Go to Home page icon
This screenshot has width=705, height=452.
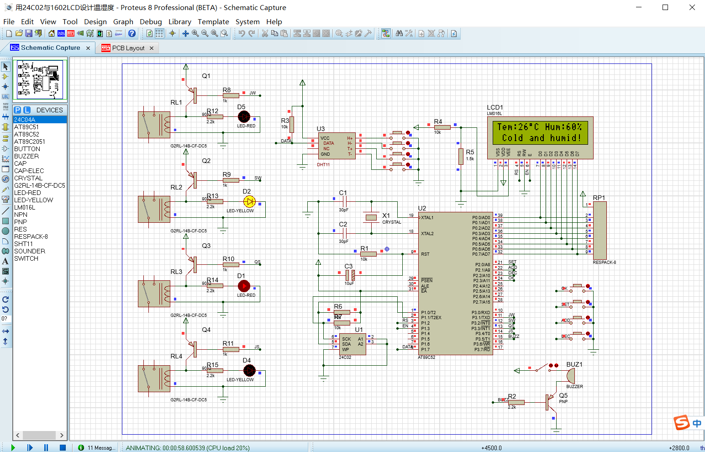[51, 33]
